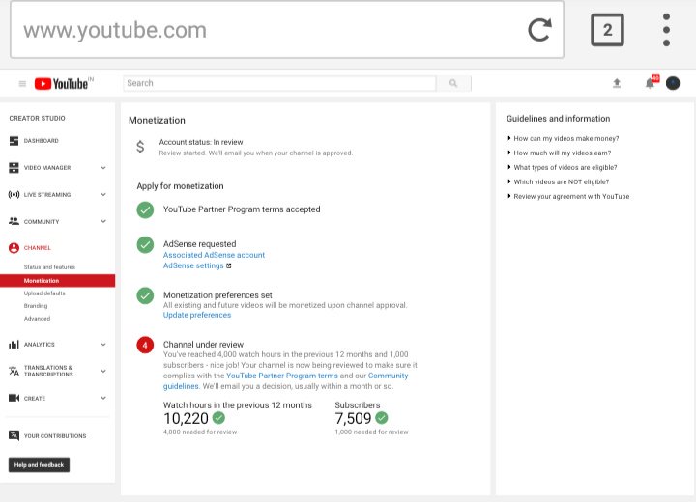Screen dimensions: 696x502
Task: Open Advanced channel settings
Action: 37,318
